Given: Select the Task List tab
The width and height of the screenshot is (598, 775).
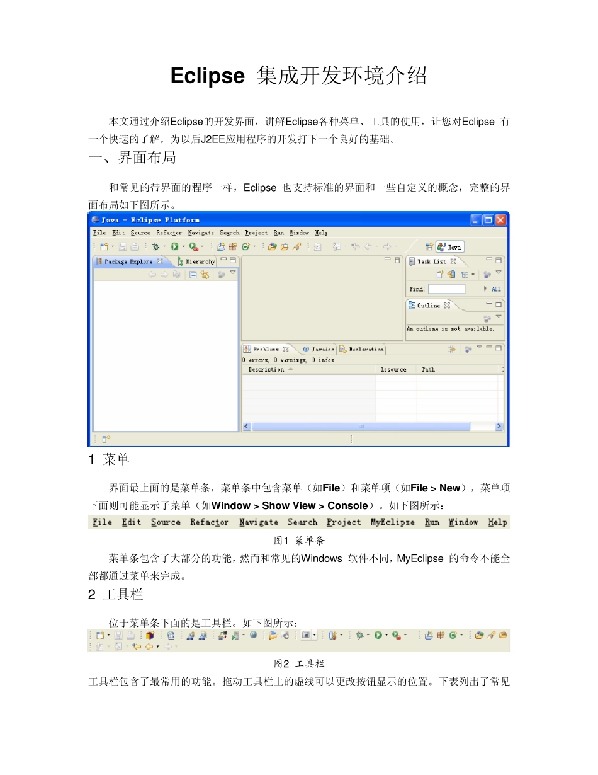Looking at the screenshot, I should pyautogui.click(x=431, y=261).
